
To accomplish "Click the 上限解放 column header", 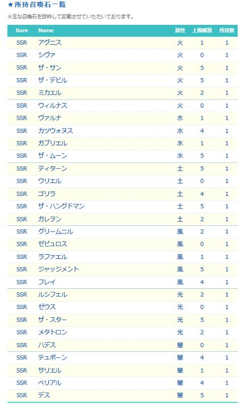I will pyautogui.click(x=202, y=30).
